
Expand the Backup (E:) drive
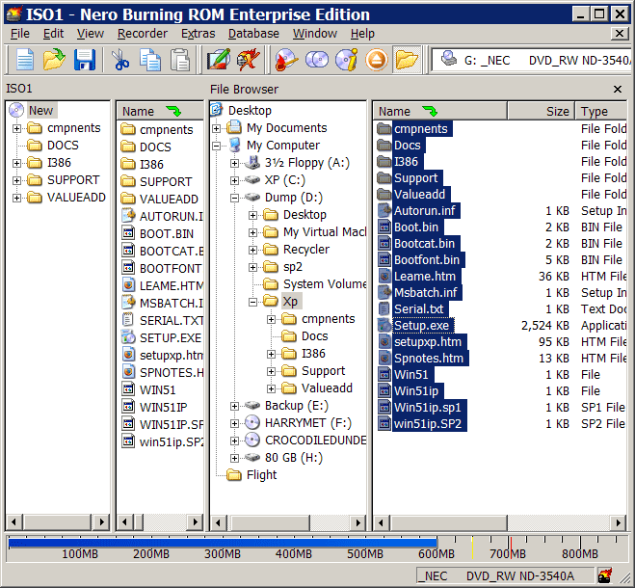[234, 406]
